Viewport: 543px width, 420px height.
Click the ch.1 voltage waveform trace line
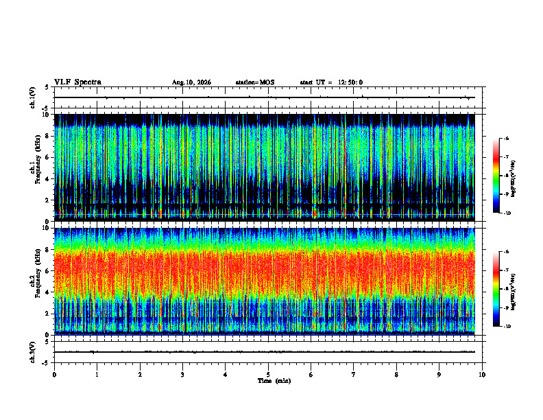[264, 97]
